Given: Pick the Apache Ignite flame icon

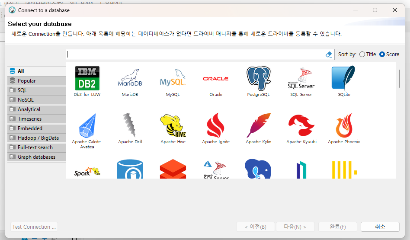Looking at the screenshot, I should [x=216, y=125].
